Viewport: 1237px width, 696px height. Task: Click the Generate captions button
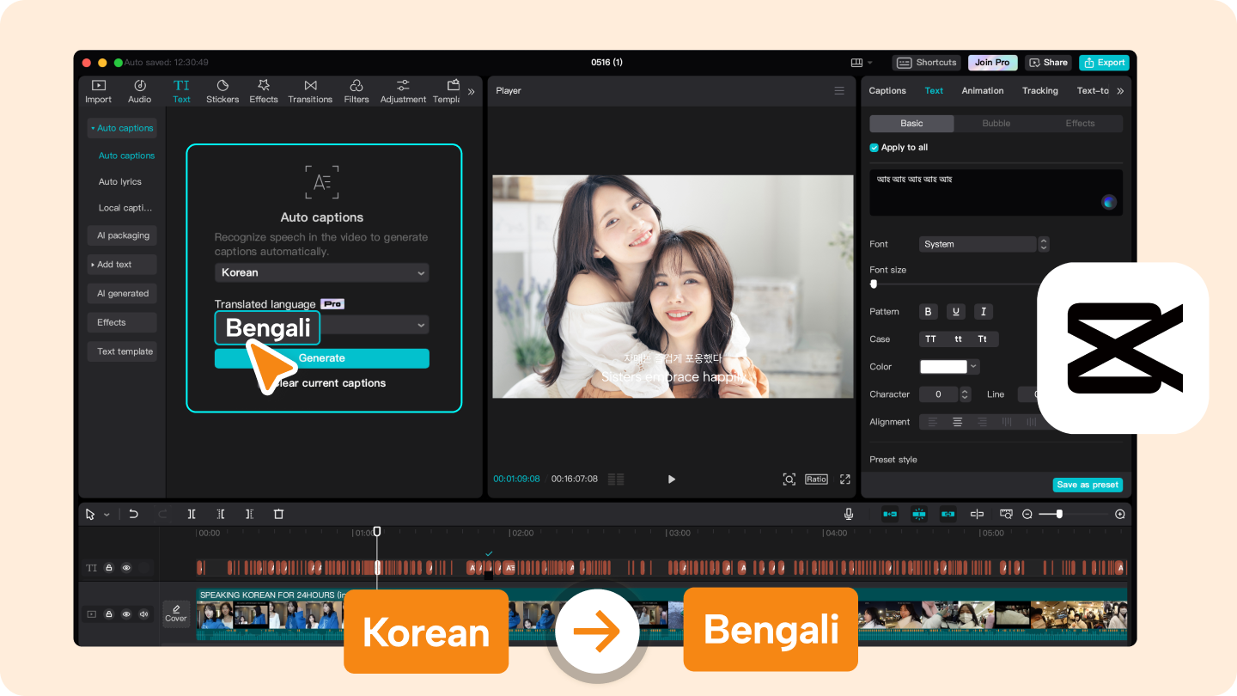point(321,358)
